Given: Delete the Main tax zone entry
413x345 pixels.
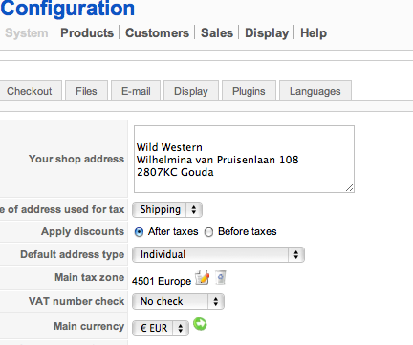Looking at the screenshot, I should pyautogui.click(x=221, y=277).
